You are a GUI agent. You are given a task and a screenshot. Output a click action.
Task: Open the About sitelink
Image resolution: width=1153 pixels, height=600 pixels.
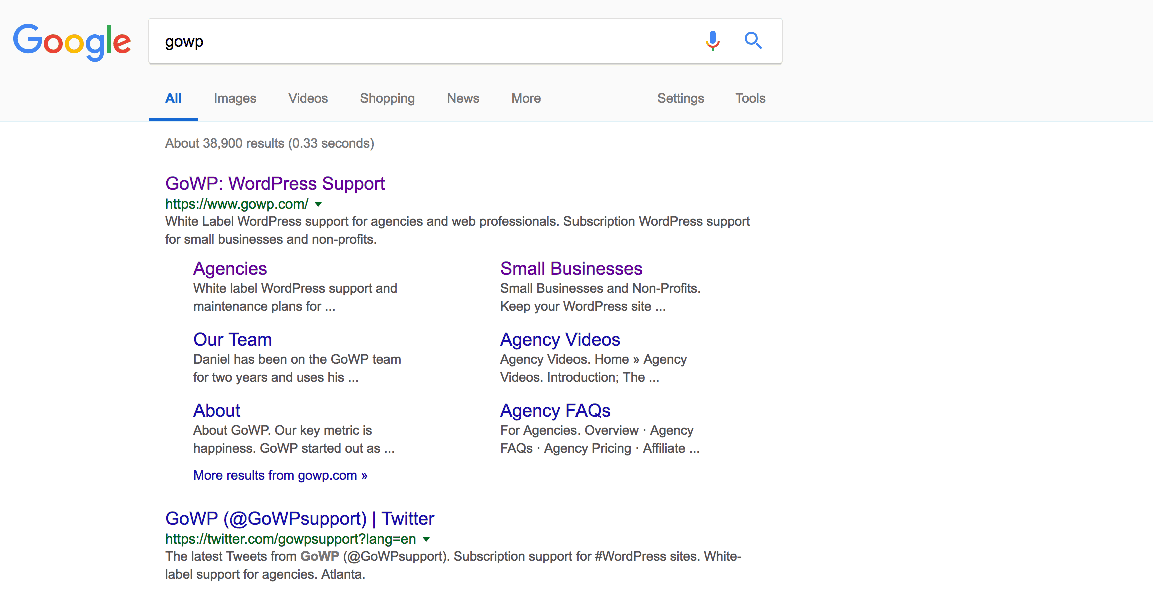pos(217,411)
